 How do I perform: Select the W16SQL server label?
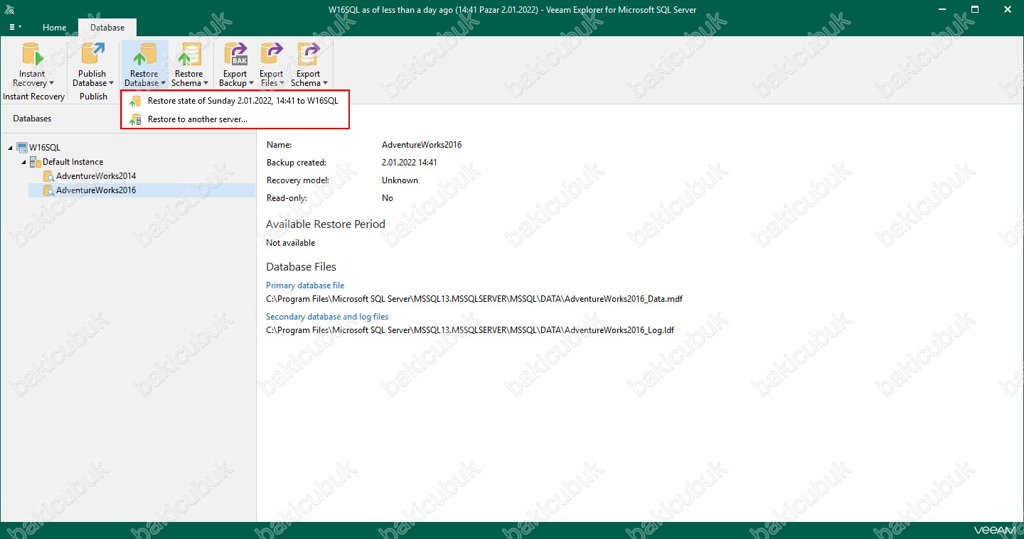(45, 148)
